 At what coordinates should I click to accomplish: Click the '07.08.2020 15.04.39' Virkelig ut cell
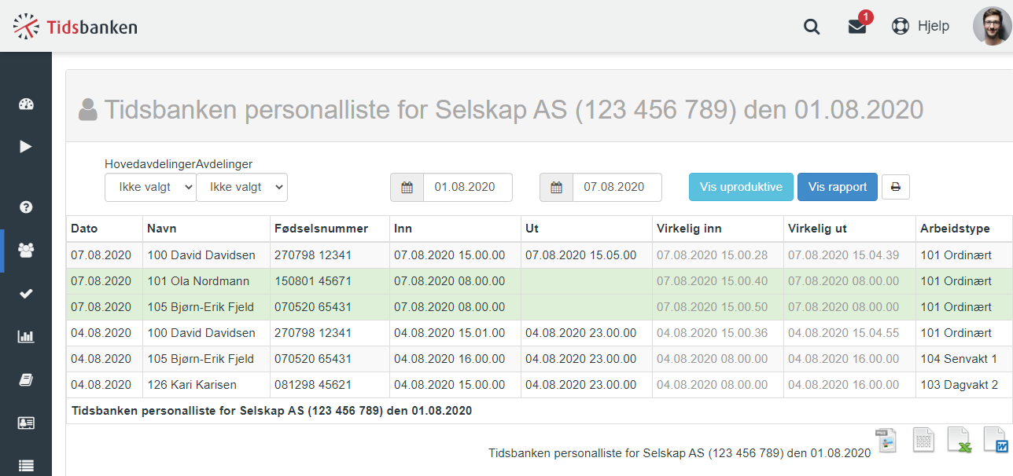849,255
